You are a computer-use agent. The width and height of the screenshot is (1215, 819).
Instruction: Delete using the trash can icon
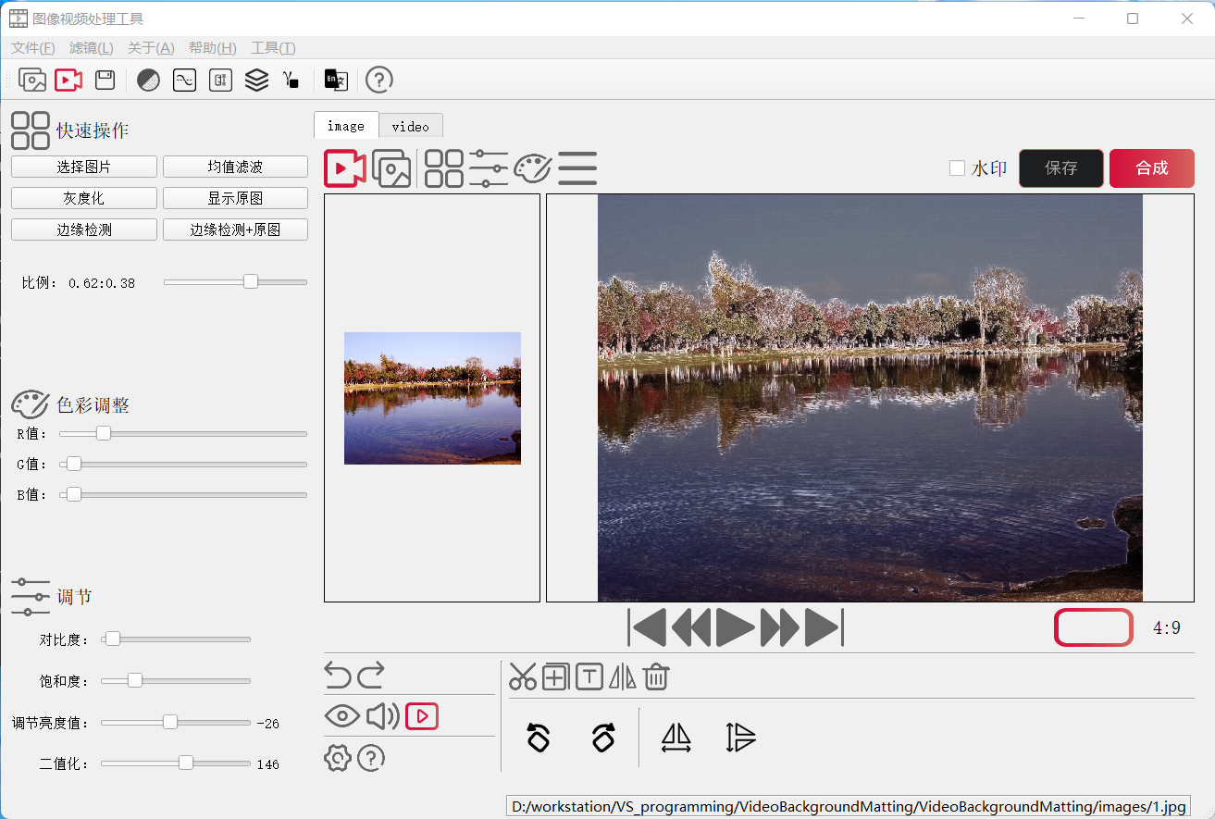(x=656, y=677)
